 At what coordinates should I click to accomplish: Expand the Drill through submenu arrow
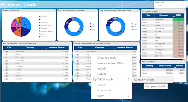click(x=129, y=79)
